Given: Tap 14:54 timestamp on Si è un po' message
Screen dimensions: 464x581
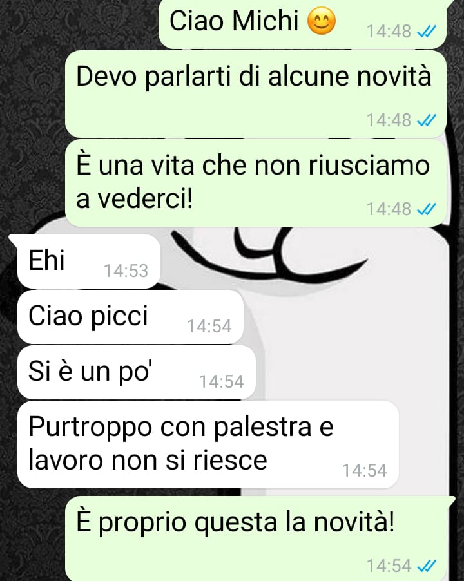Looking at the screenshot, I should pos(222,382).
